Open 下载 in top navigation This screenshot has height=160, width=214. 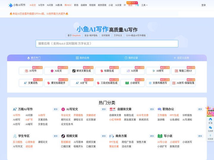pyautogui.click(x=137, y=5)
